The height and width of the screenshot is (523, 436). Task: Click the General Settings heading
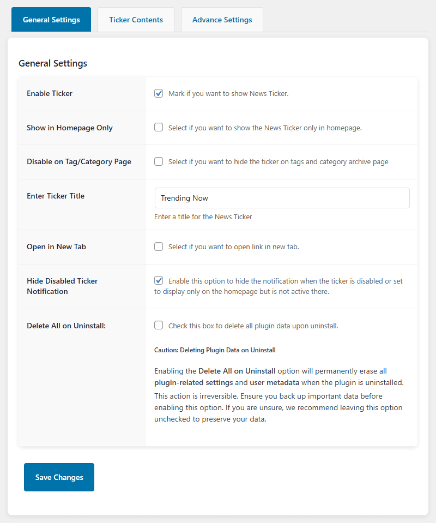pos(53,63)
